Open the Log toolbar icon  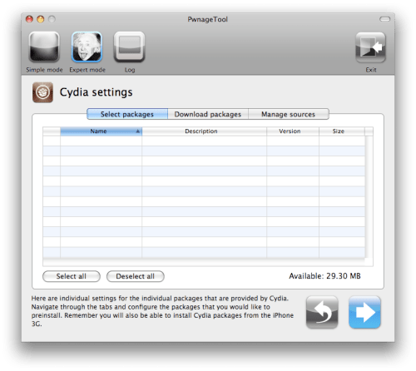click(129, 47)
